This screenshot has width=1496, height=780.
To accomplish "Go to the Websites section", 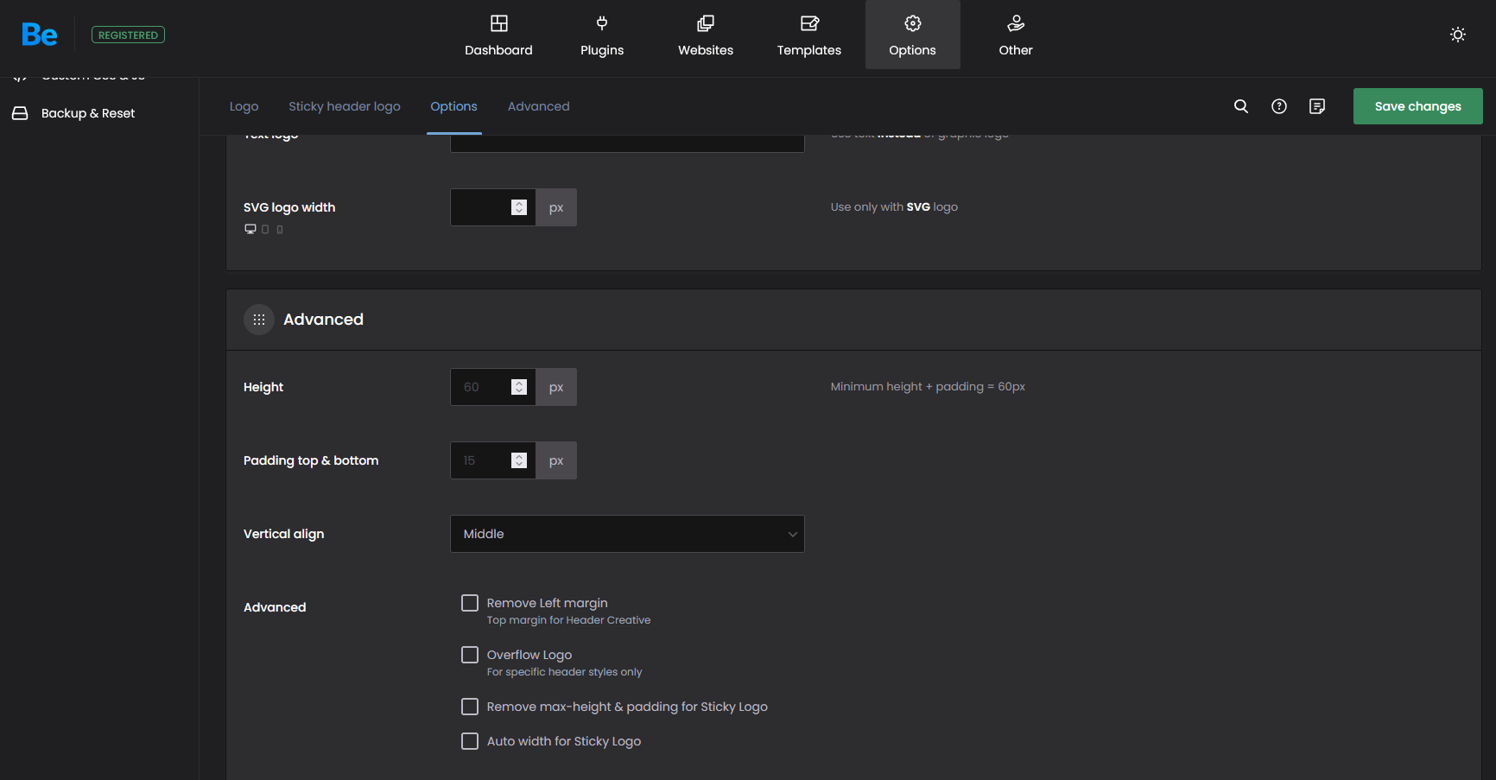I will tap(705, 35).
